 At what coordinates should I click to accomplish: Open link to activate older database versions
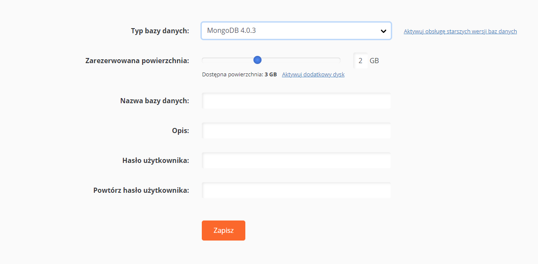pyautogui.click(x=460, y=31)
